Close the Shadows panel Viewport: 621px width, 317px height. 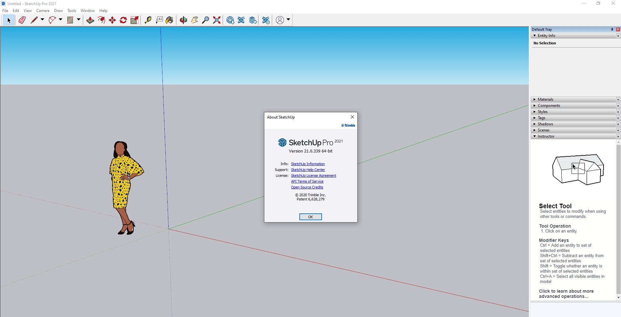[618, 124]
